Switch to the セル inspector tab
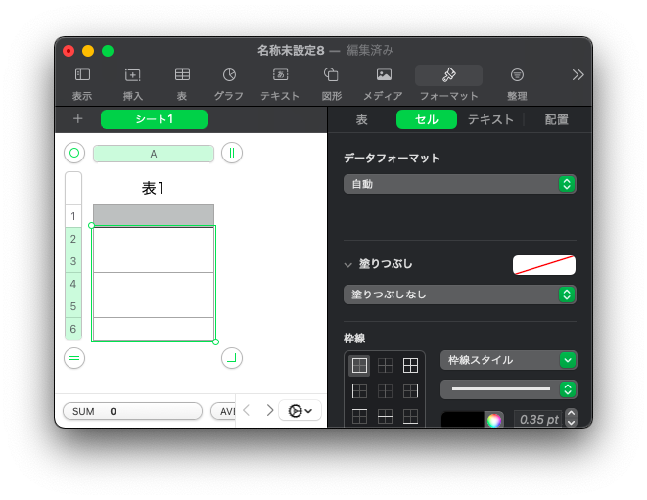The image size is (647, 500). click(426, 119)
